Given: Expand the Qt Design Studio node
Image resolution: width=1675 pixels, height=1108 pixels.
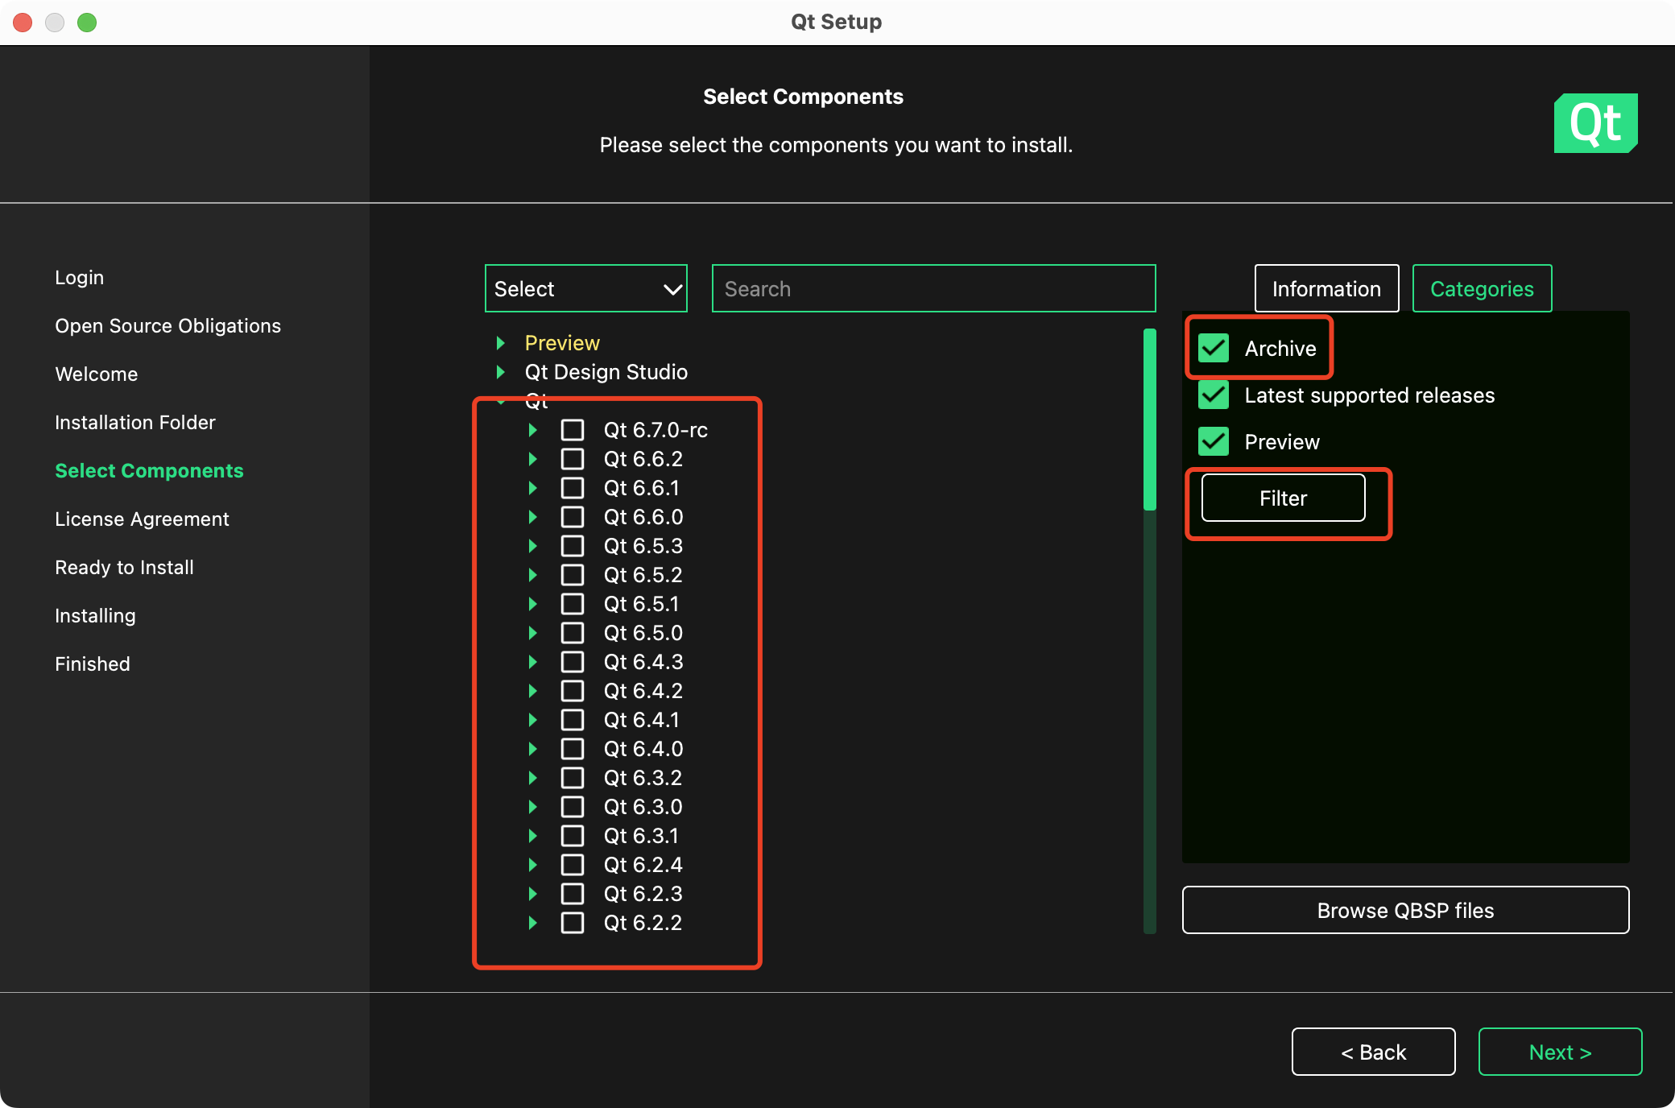Looking at the screenshot, I should pyautogui.click(x=501, y=372).
